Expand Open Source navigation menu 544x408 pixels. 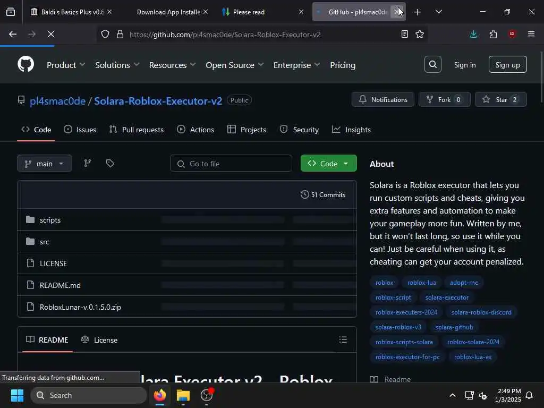[234, 65]
